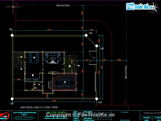Select the 4.84m dimension near the gate

click(87, 60)
